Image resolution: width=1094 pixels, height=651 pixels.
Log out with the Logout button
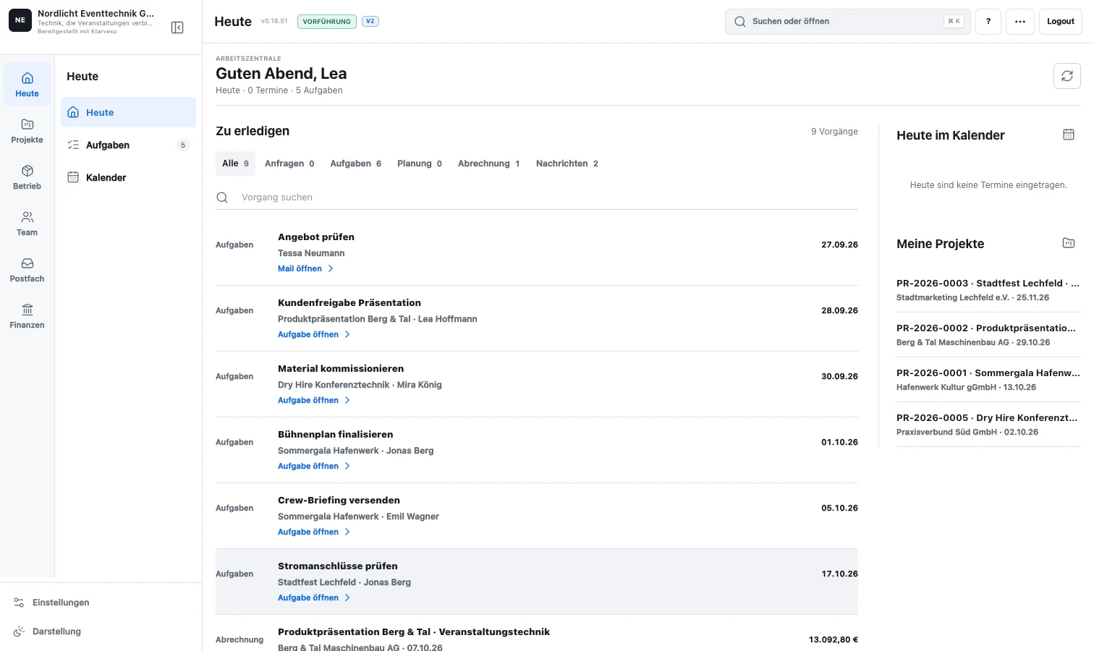[x=1060, y=22]
